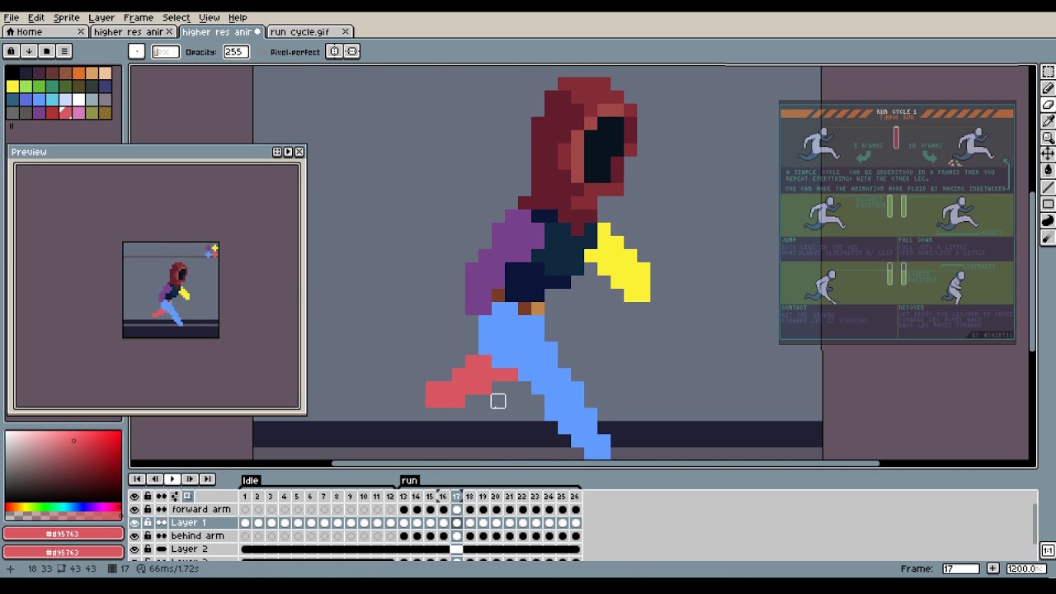Select the Pencil tool
The height and width of the screenshot is (594, 1056).
(x=1048, y=88)
